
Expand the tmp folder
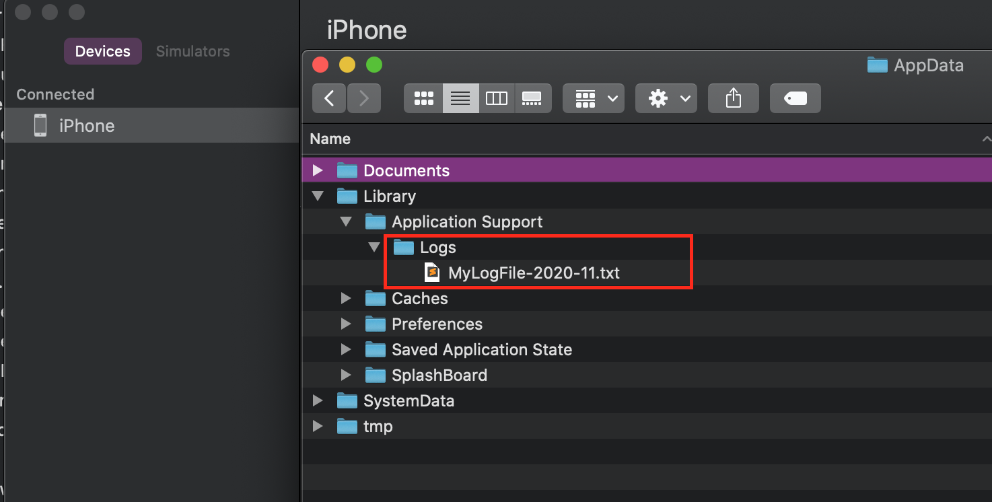point(318,426)
